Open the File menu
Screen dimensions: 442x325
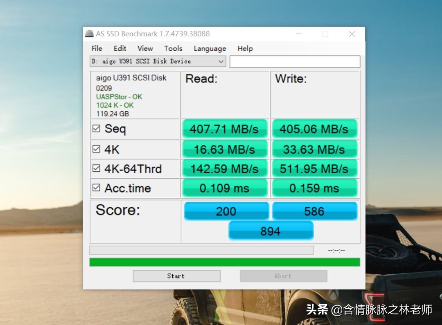click(97, 49)
